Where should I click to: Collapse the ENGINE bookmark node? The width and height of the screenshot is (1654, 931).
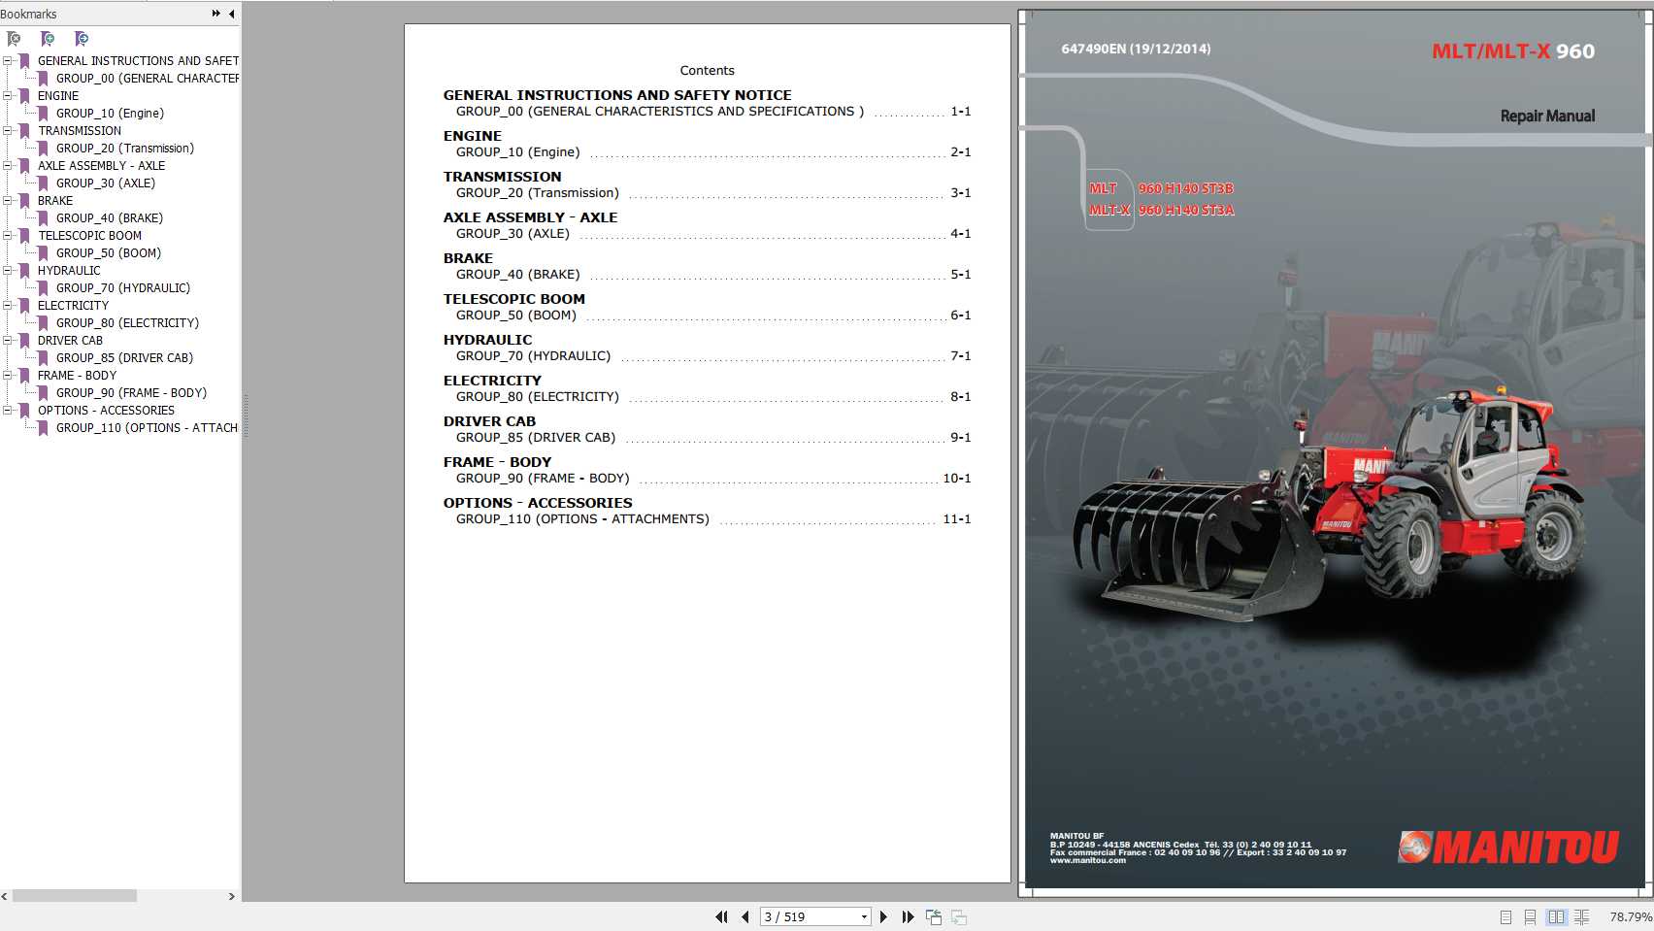tap(8, 95)
